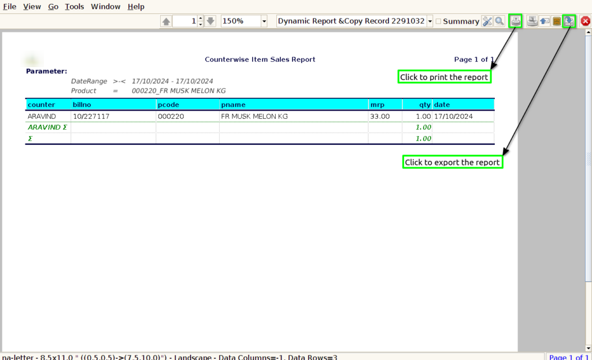Click the print report icon
The width and height of the screenshot is (592, 360).
[x=516, y=21]
